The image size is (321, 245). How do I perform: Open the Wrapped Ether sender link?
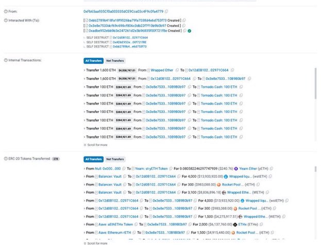click(162, 70)
